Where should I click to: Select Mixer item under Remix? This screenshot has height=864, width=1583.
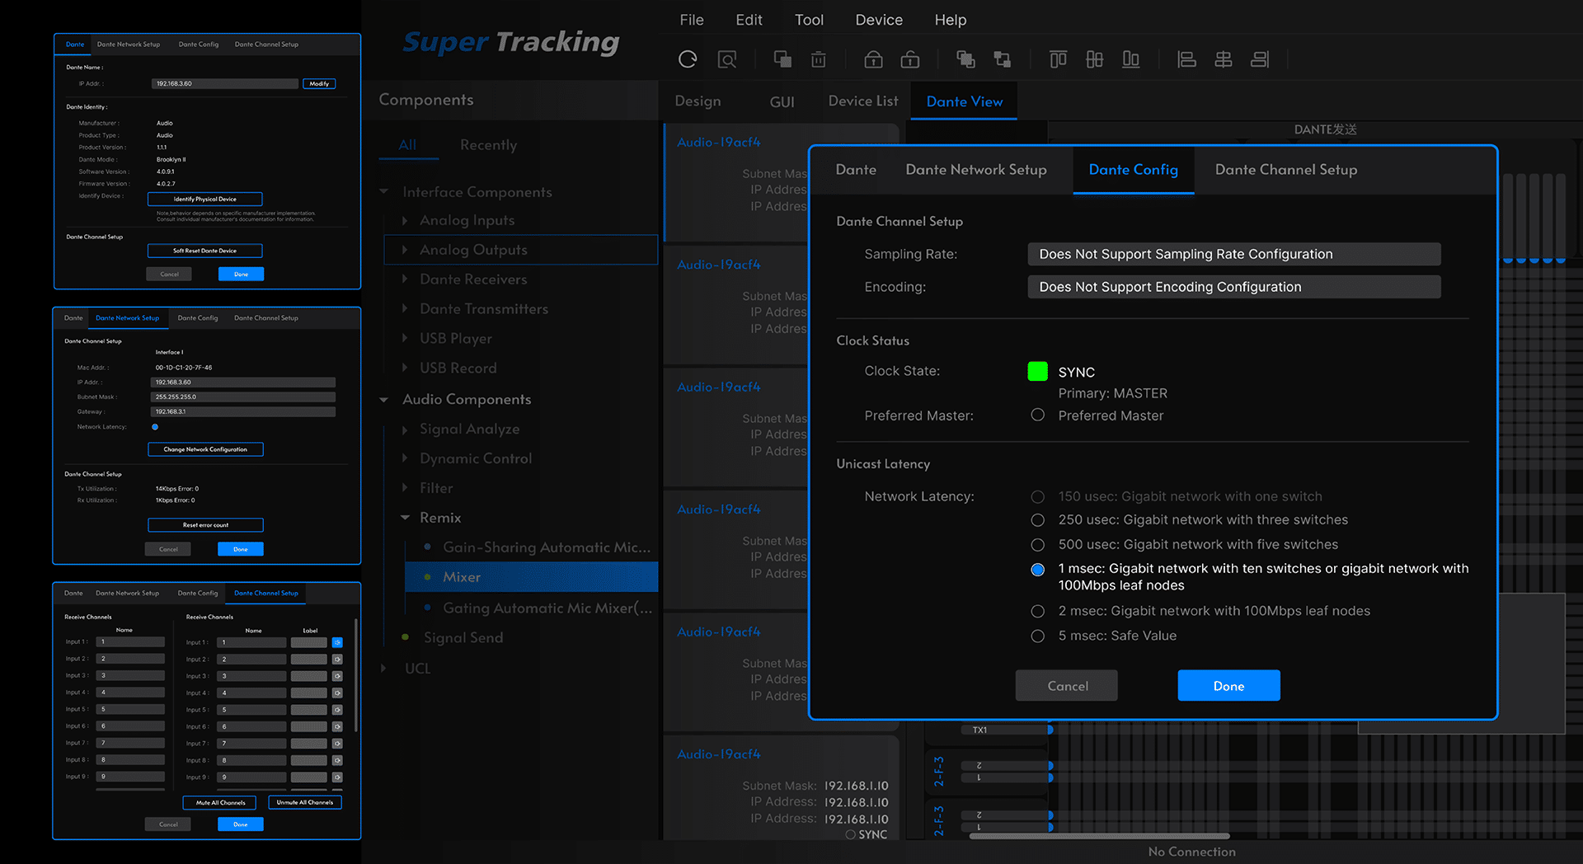462,577
